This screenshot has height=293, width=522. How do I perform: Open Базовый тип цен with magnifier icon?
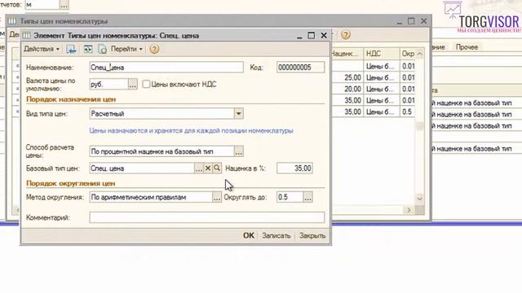point(217,168)
